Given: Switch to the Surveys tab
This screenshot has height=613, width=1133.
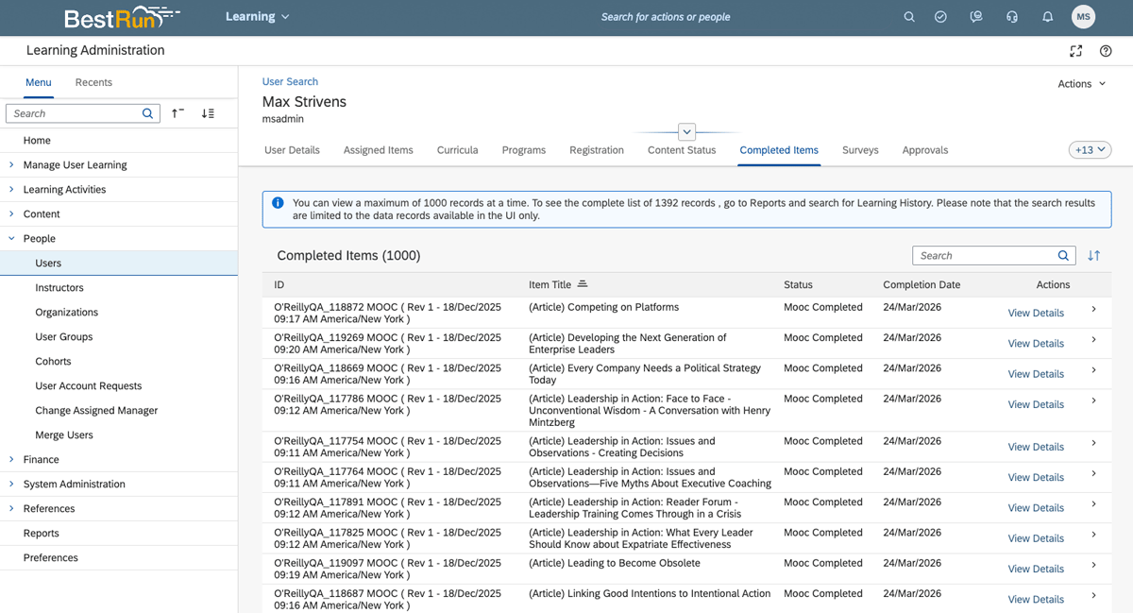Looking at the screenshot, I should point(860,150).
